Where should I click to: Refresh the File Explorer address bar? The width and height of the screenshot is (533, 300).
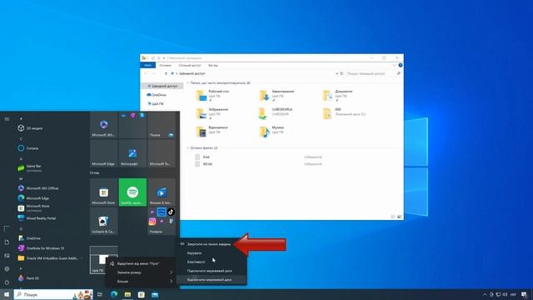coord(341,73)
